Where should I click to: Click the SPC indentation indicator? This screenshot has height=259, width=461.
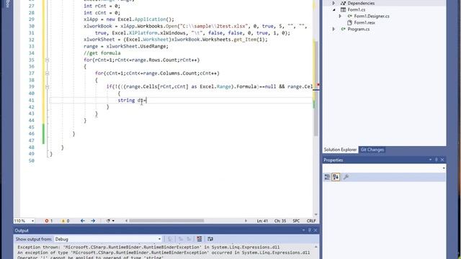point(296,221)
